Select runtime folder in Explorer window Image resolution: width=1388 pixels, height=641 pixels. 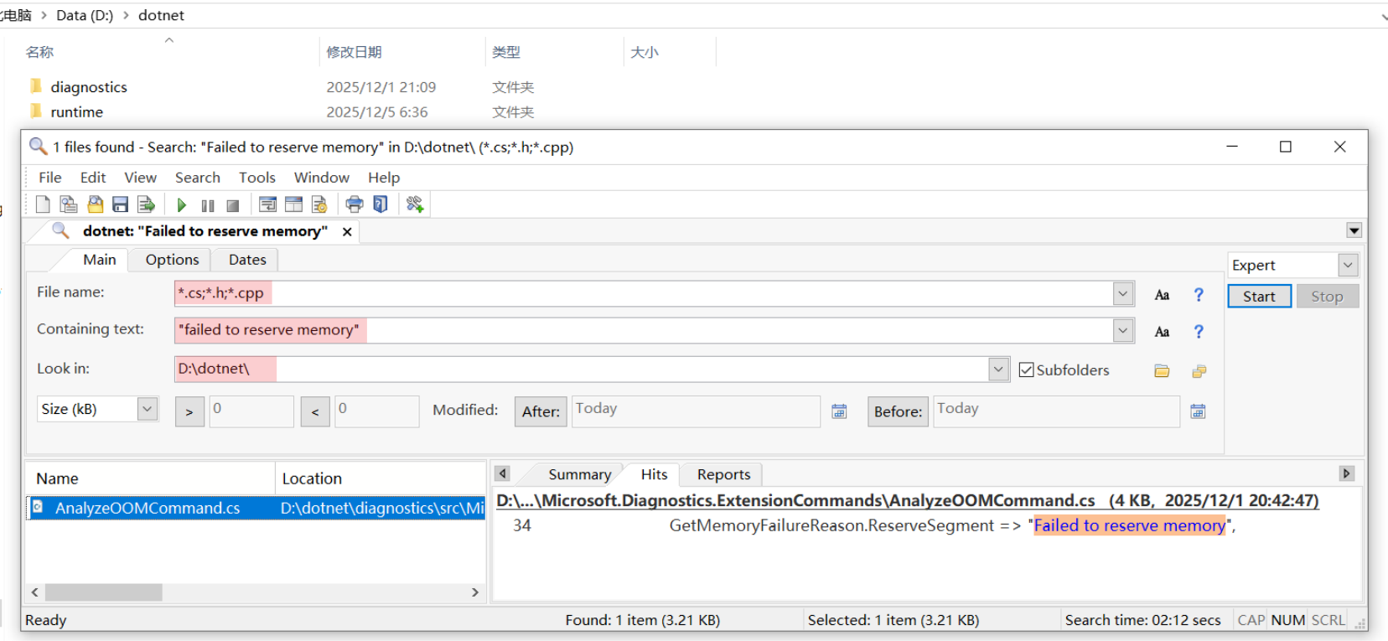click(76, 112)
